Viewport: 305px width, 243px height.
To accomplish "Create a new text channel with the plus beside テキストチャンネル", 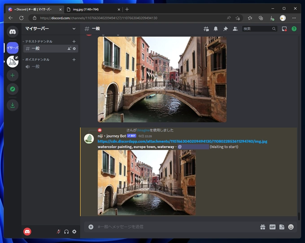I will (74, 41).
